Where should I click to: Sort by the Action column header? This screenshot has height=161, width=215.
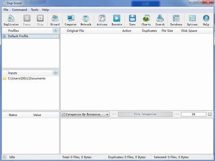point(127,30)
